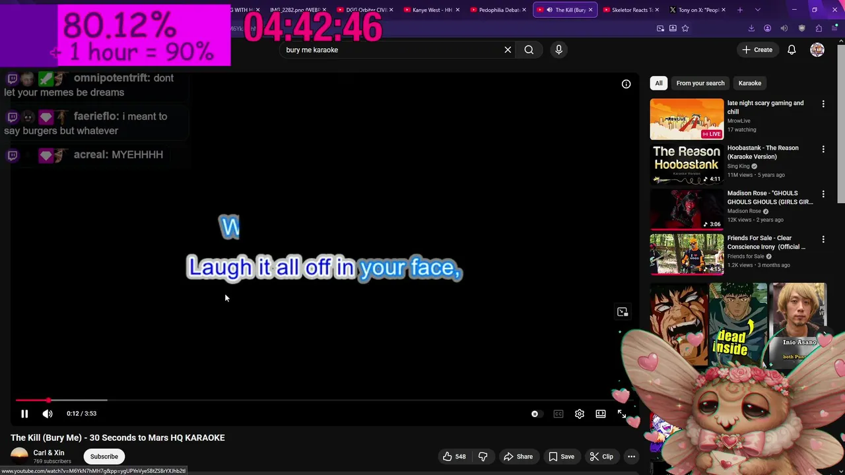Open Friends For Sale Clear Conscience thumbnail
The image size is (845, 475).
687,254
